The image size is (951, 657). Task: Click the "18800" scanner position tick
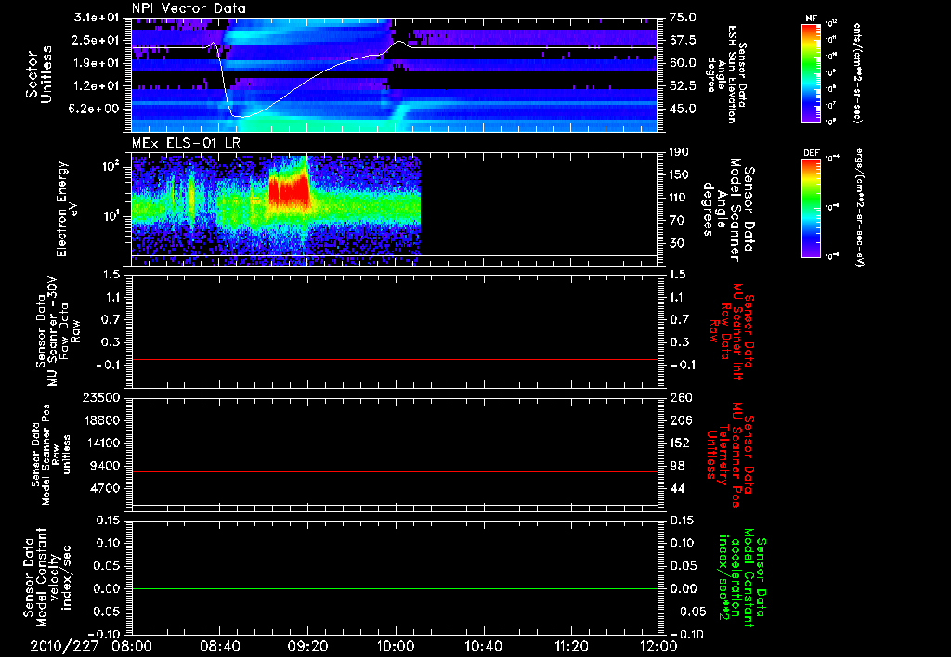click(x=102, y=420)
